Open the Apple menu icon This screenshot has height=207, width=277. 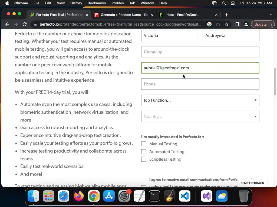[7, 3]
